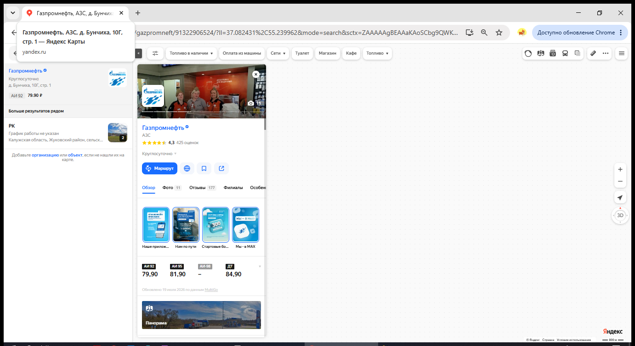Viewport: 635px width, 346px height.
Task: Expand the Сети filter dropdown
Action: coord(278,53)
